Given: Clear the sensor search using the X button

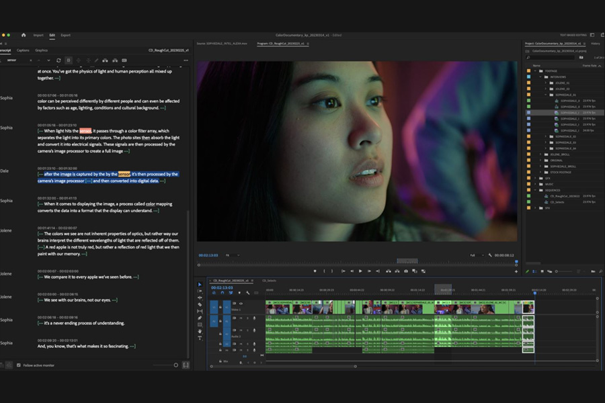Looking at the screenshot, I should click(x=31, y=59).
